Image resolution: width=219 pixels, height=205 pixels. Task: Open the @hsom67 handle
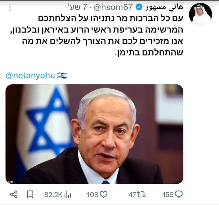point(113,7)
